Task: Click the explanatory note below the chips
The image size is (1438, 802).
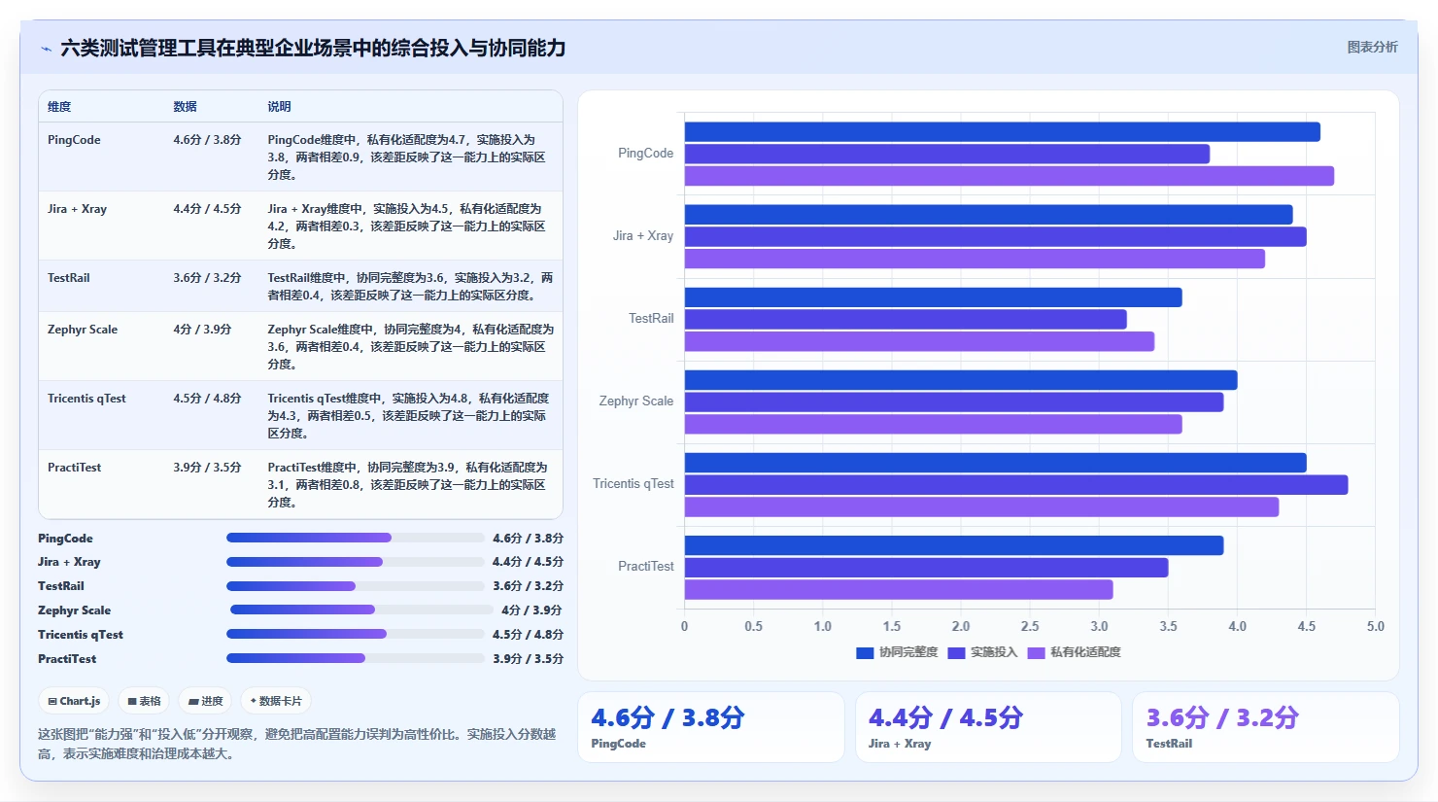Action: pyautogui.click(x=297, y=744)
